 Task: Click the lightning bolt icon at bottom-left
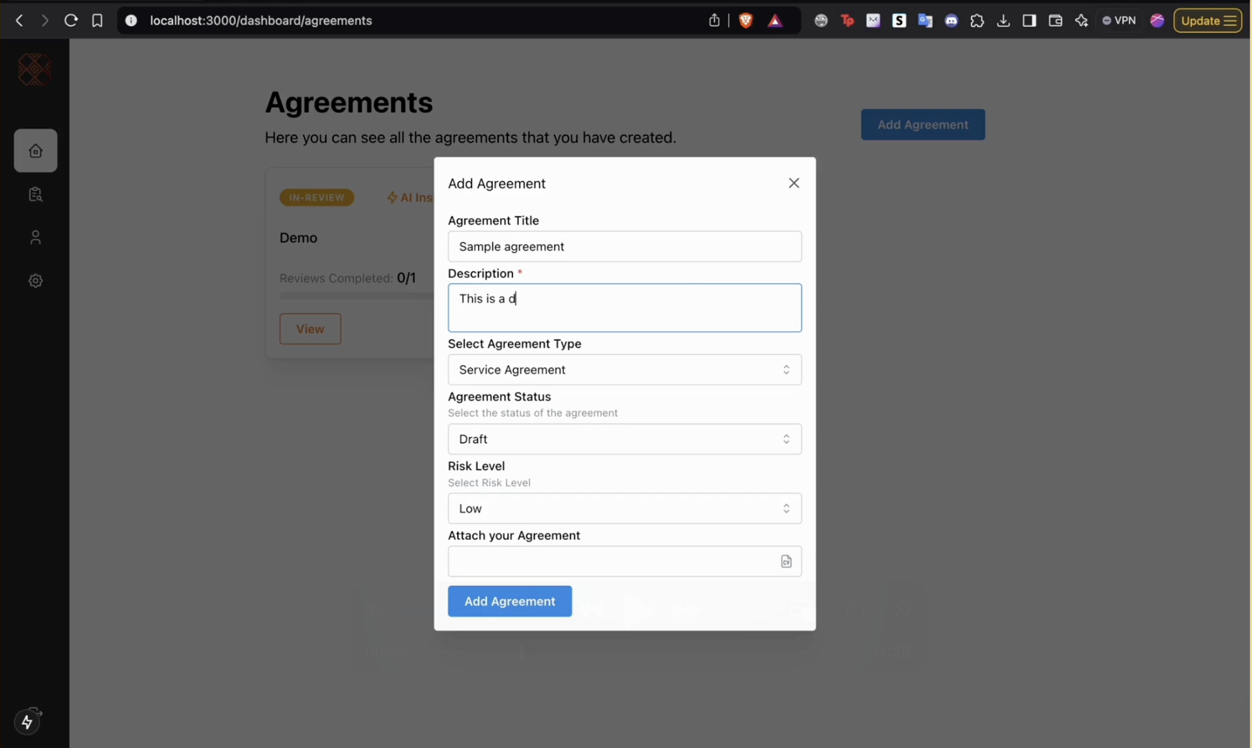[27, 722]
